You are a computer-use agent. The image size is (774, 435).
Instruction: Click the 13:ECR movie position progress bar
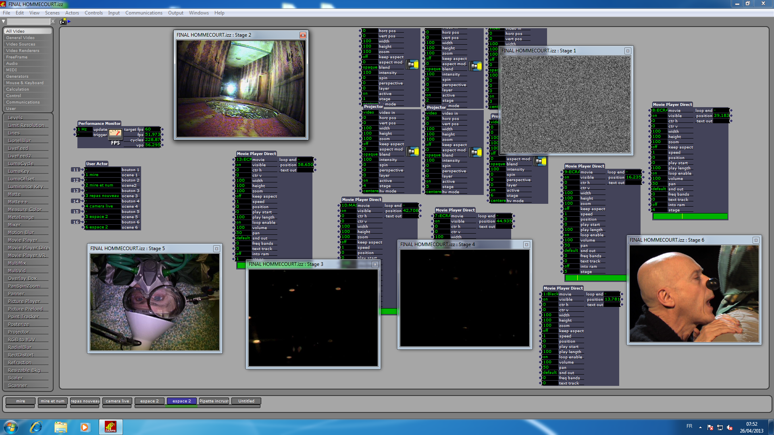coord(241,265)
